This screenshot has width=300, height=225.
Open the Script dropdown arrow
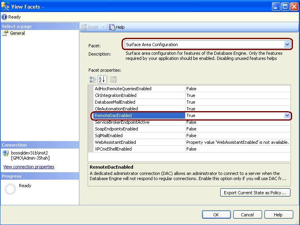click(104, 27)
